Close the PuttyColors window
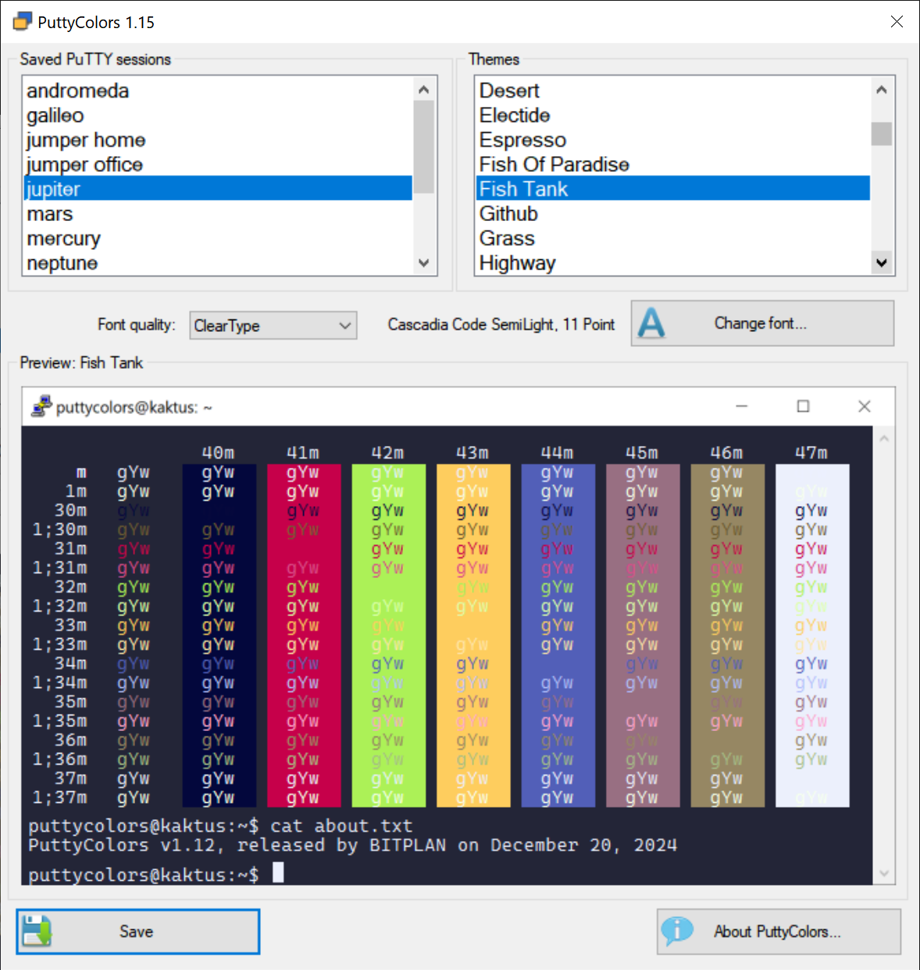This screenshot has height=970, width=920. click(x=897, y=22)
